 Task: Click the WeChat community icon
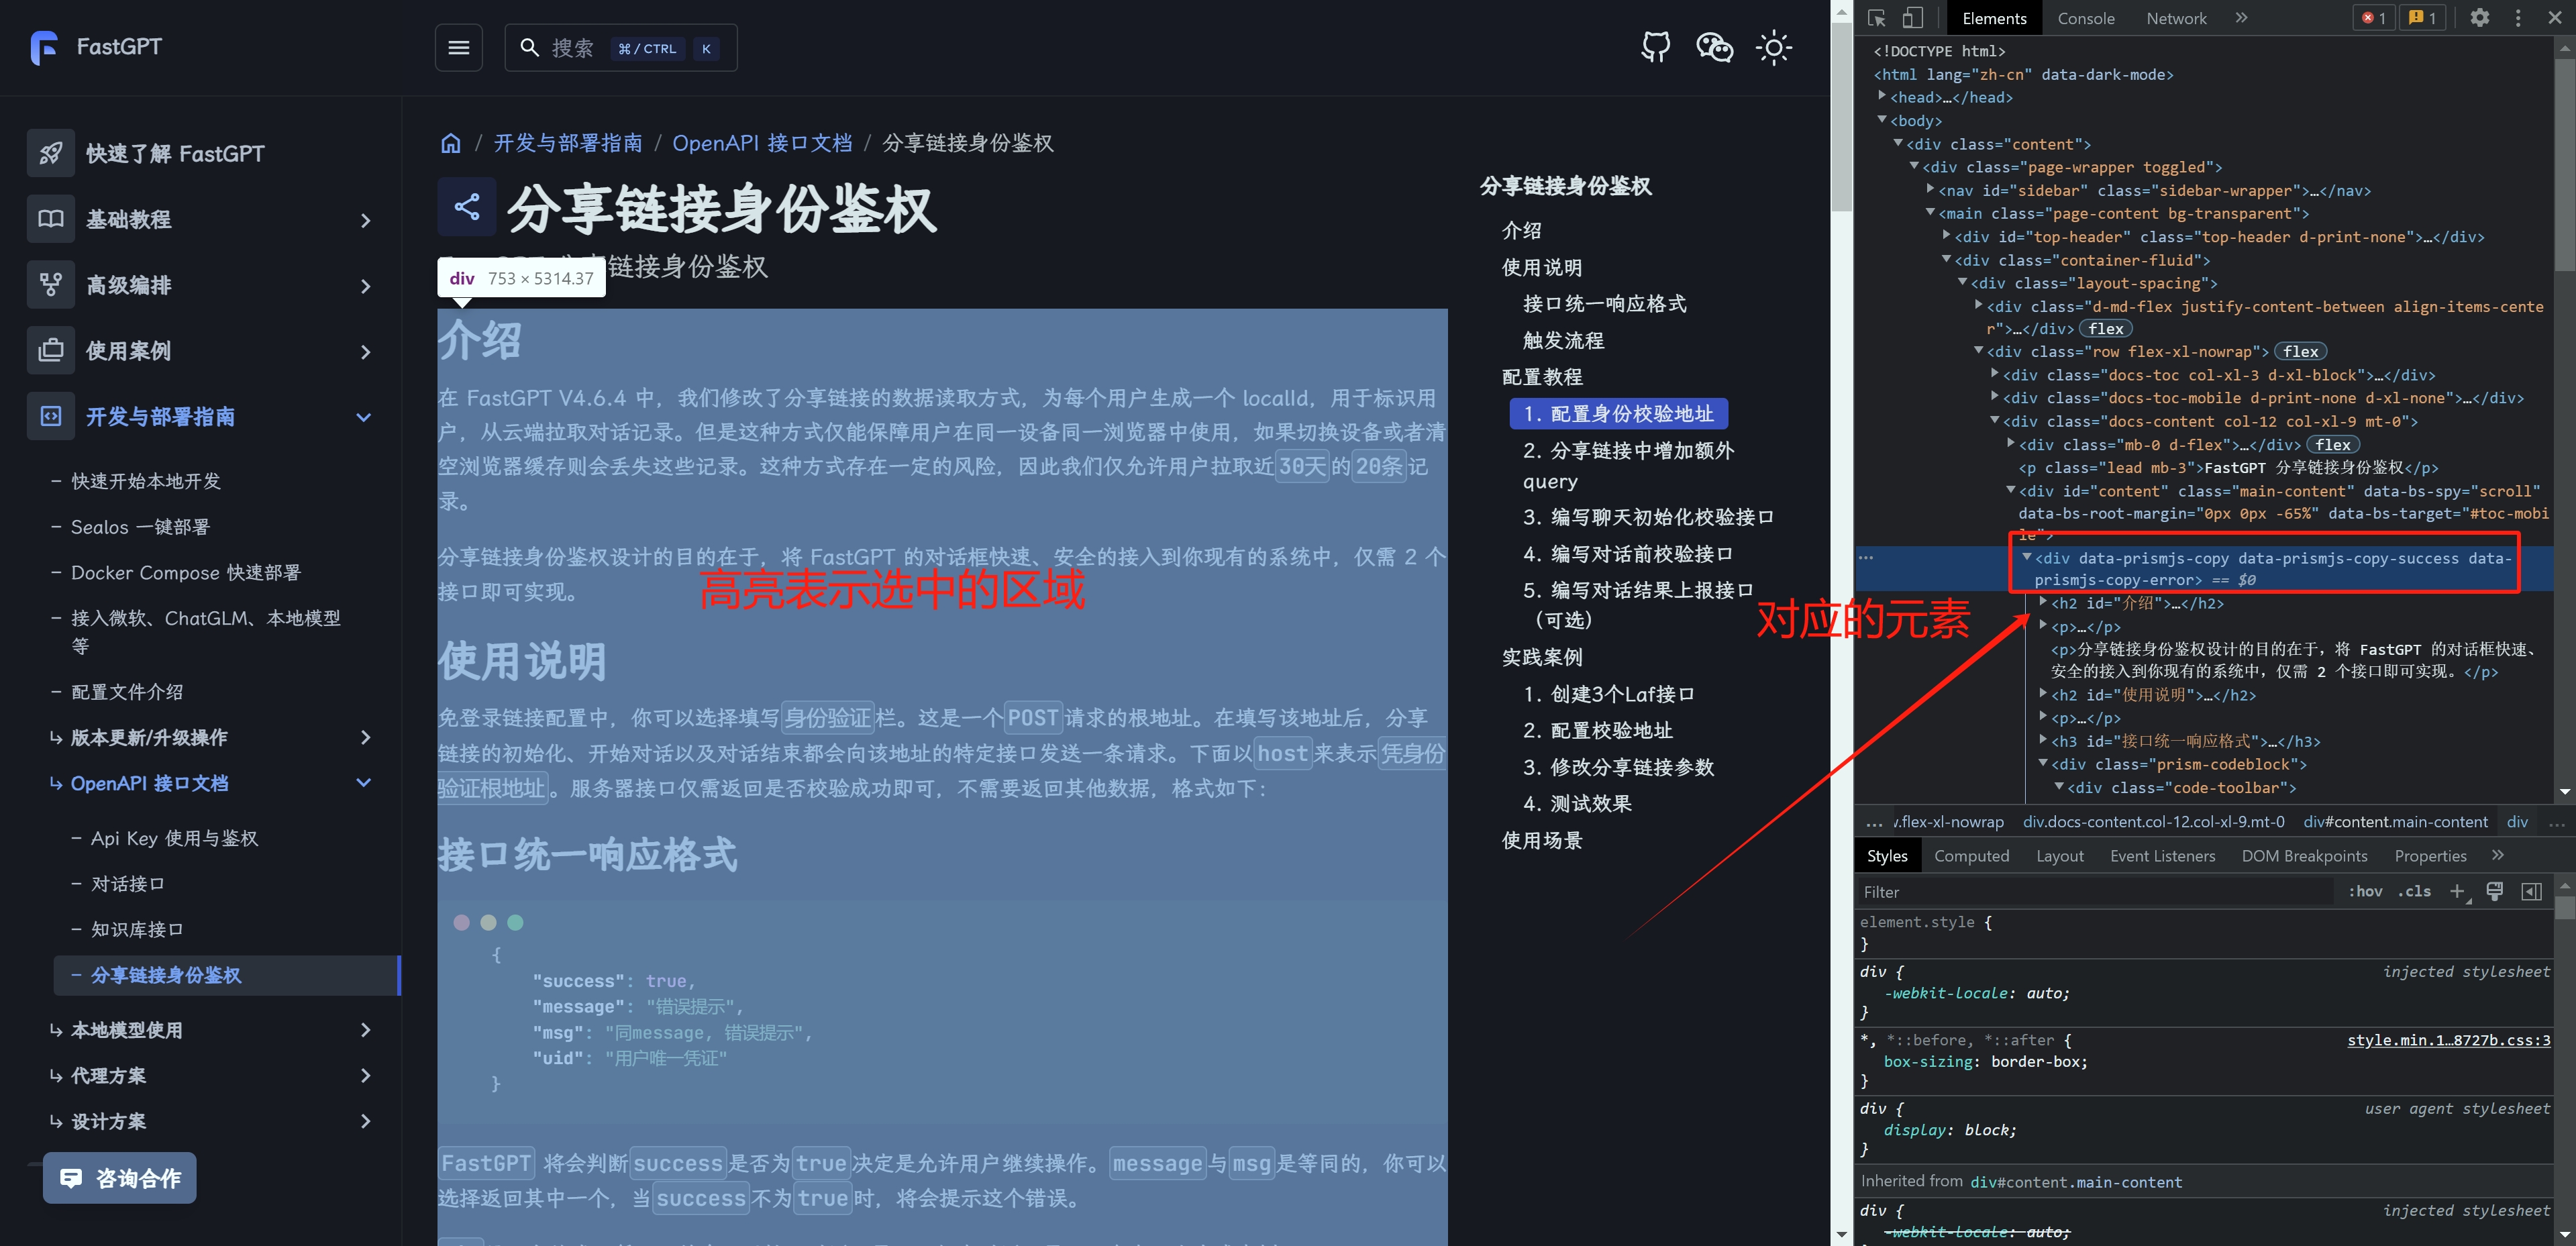1715,47
